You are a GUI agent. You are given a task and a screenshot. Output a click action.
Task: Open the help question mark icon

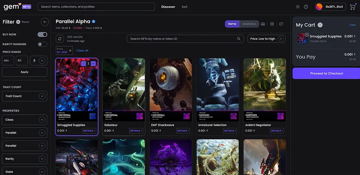[x=306, y=7]
